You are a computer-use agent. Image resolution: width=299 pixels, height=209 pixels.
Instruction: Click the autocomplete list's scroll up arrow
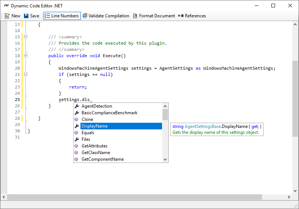pyautogui.click(x=165, y=106)
